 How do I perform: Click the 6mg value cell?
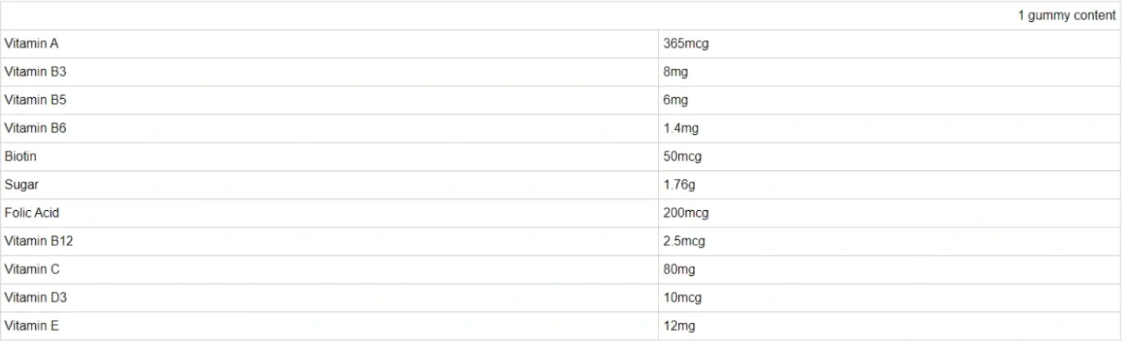tap(676, 100)
